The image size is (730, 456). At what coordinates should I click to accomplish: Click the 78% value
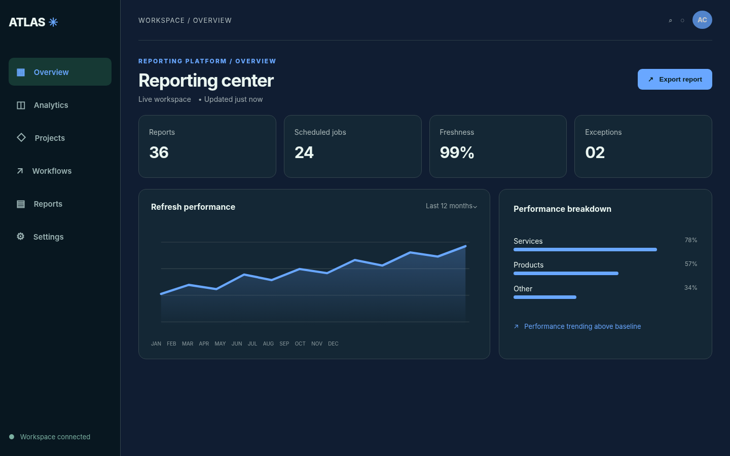tap(691, 240)
